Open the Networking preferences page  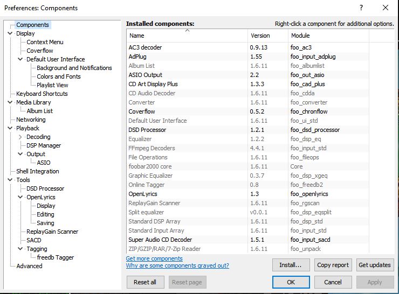pos(31,120)
